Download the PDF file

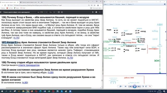[93, 12]
